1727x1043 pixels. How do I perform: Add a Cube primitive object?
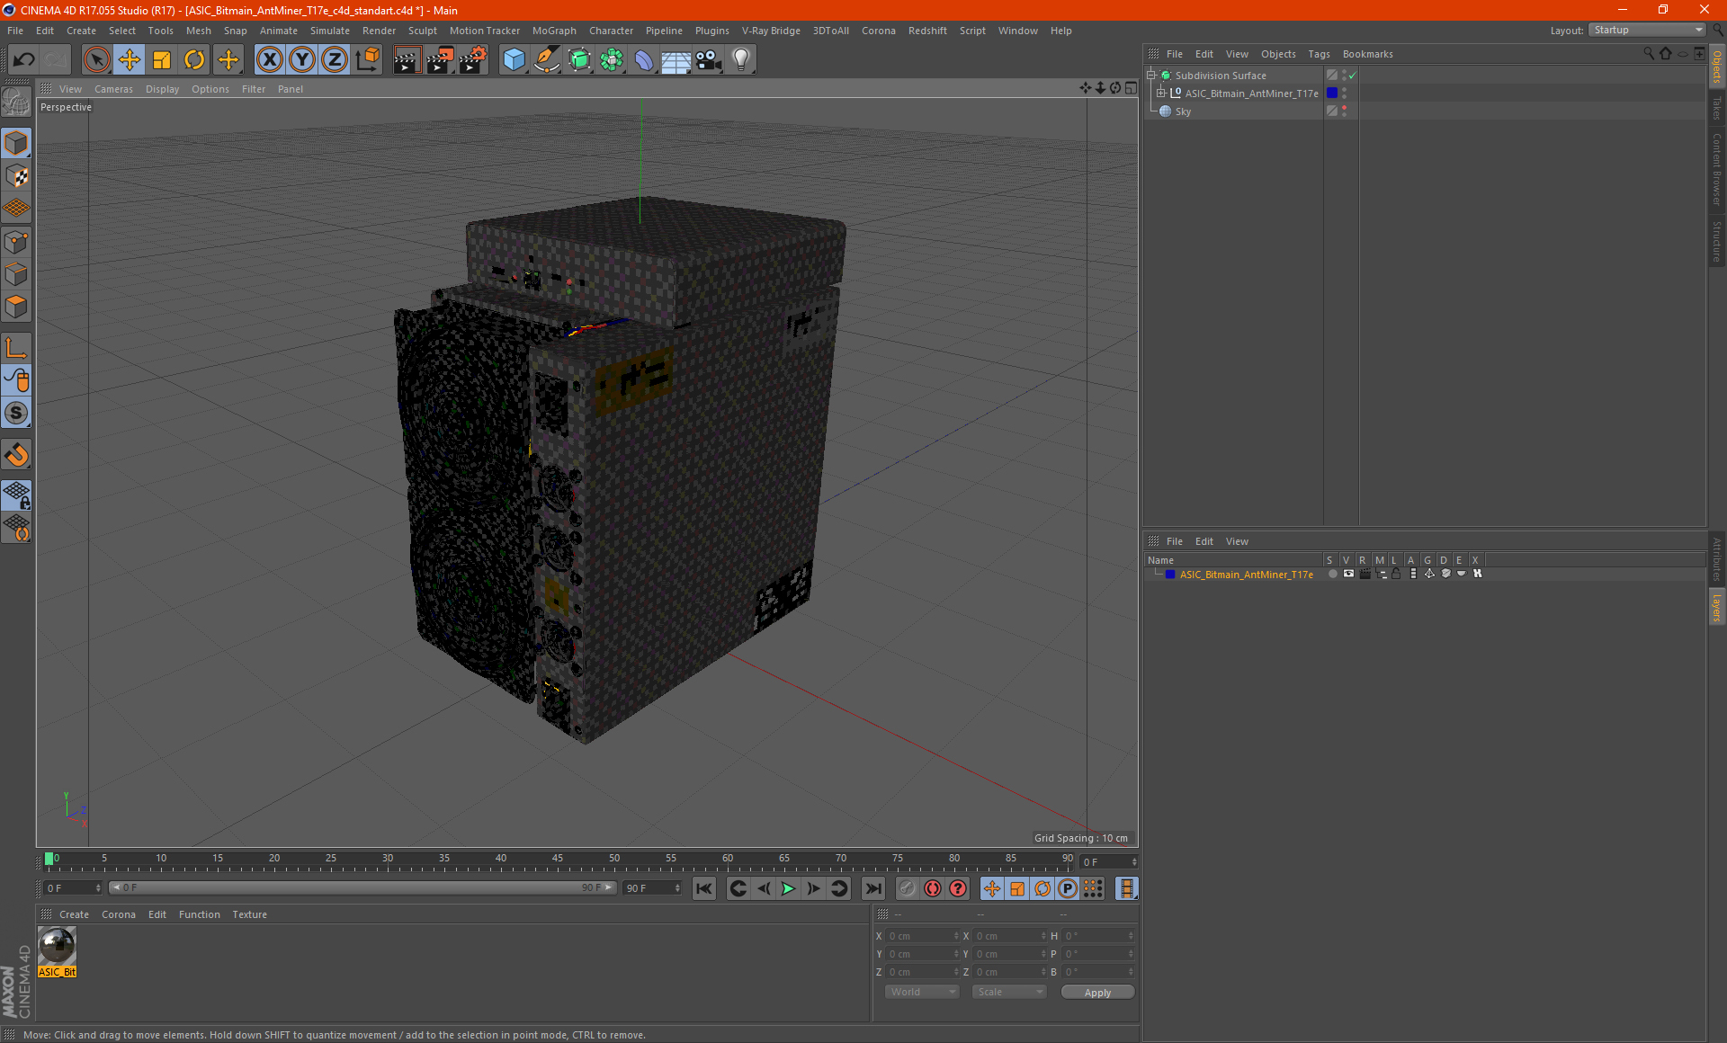coord(514,60)
